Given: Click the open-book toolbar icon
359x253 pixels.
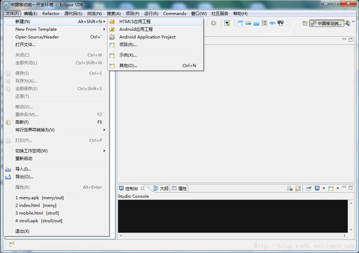Looking at the screenshot, I should 248,23.
